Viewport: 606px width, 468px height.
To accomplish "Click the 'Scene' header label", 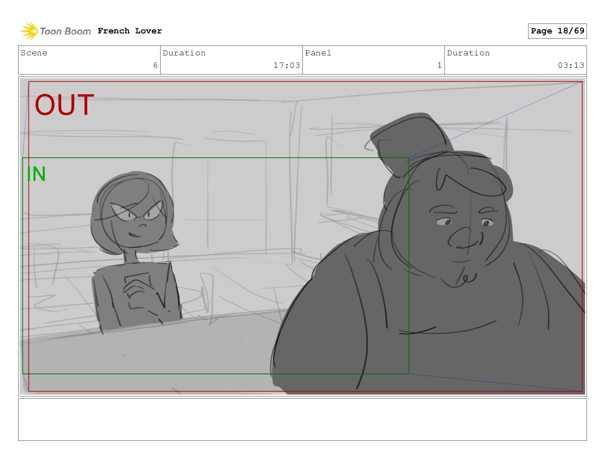I will pyautogui.click(x=34, y=53).
